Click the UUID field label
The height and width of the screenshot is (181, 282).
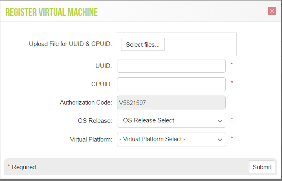[103, 66]
